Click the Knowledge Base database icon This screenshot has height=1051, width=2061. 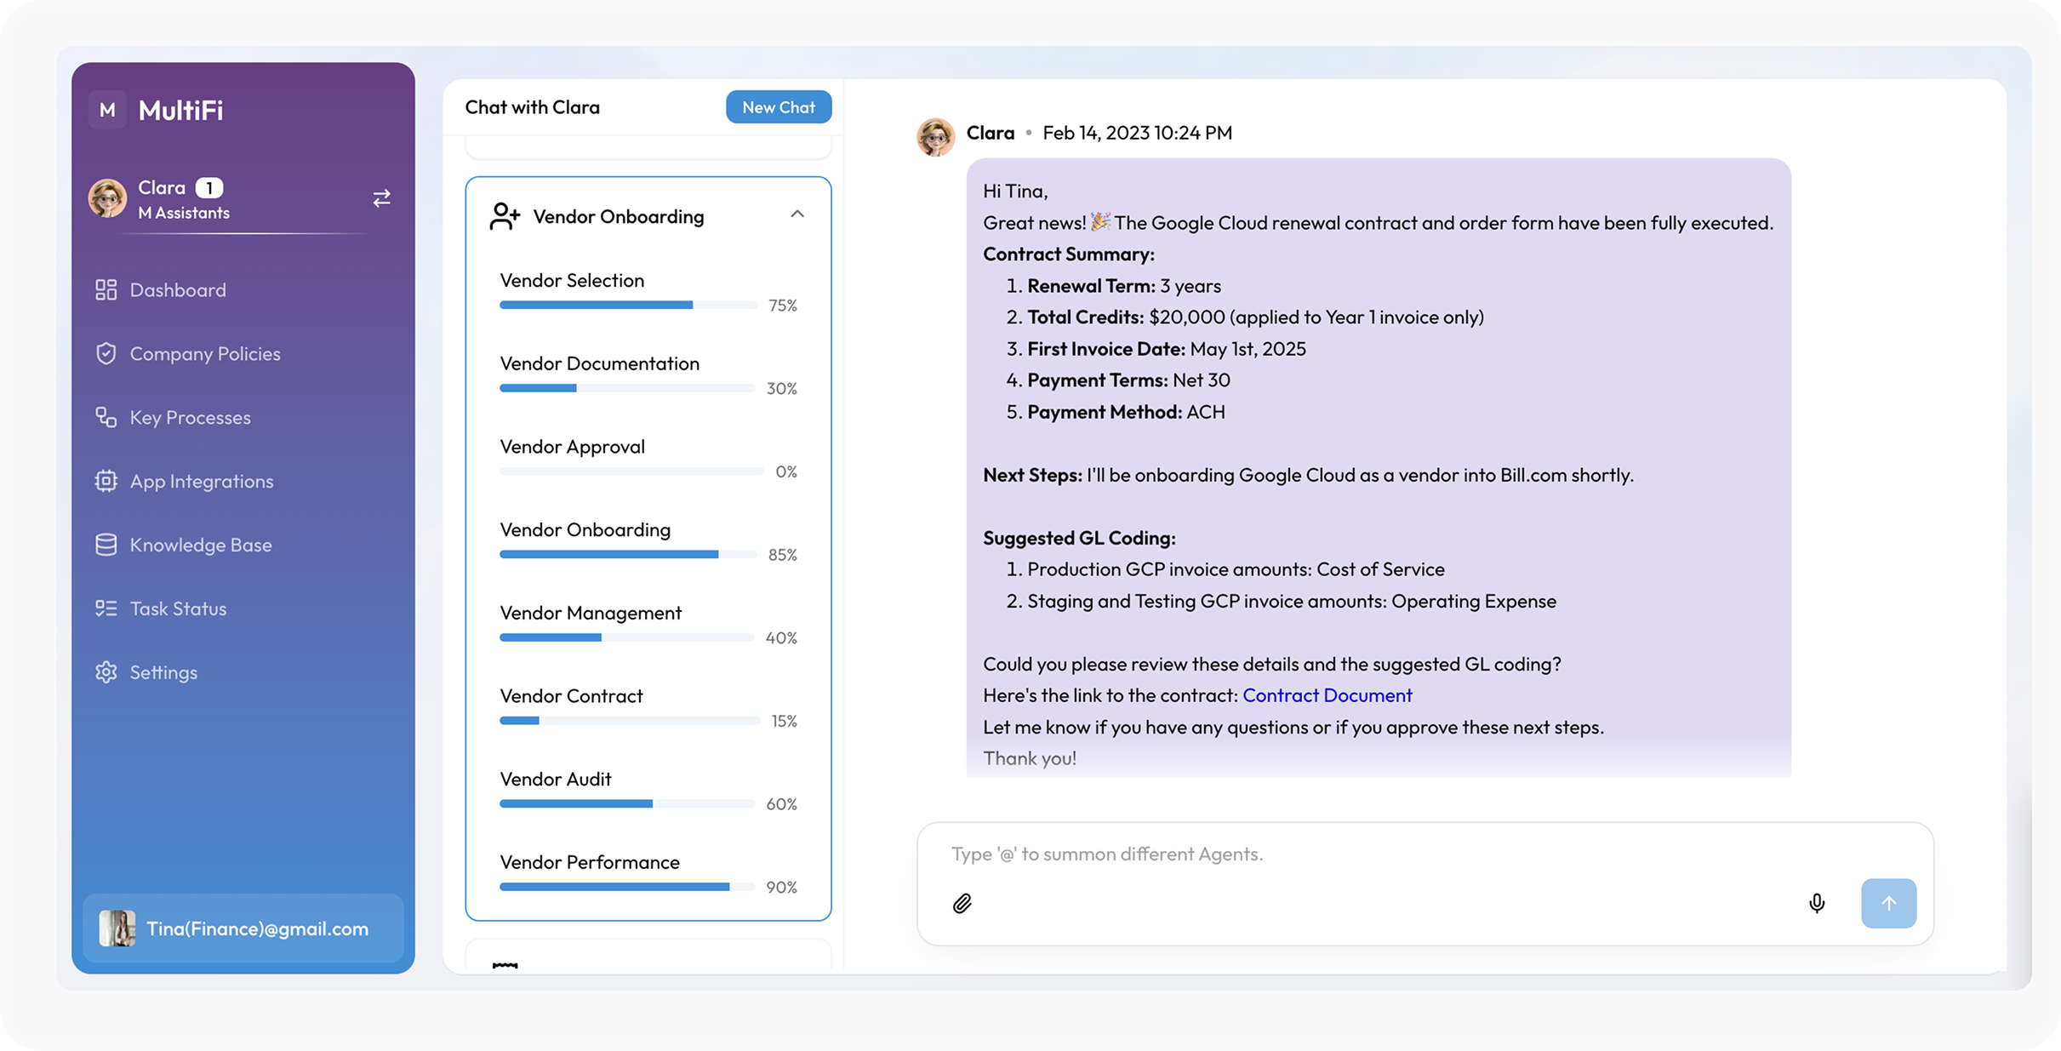pyautogui.click(x=106, y=545)
